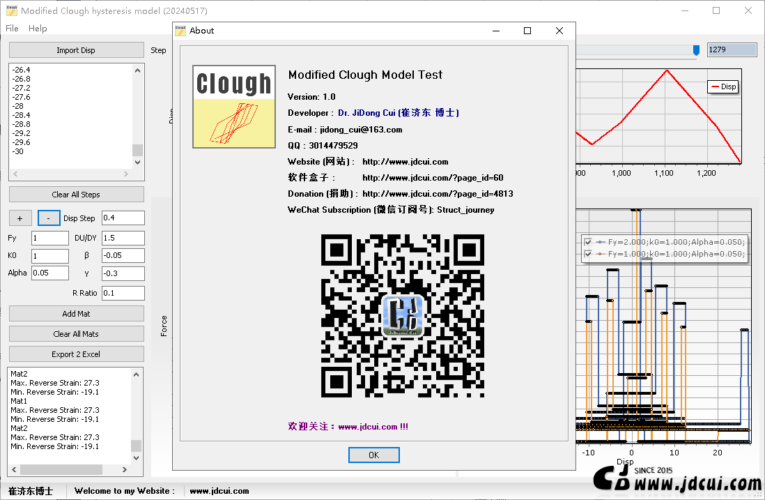
Task: Maximize the About dialog
Action: pyautogui.click(x=527, y=31)
